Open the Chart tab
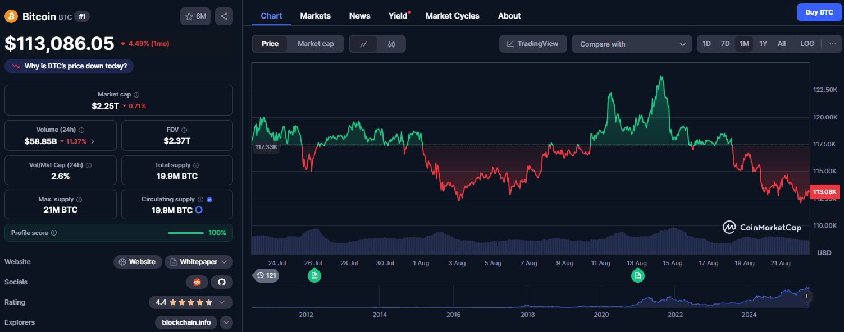 [271, 16]
